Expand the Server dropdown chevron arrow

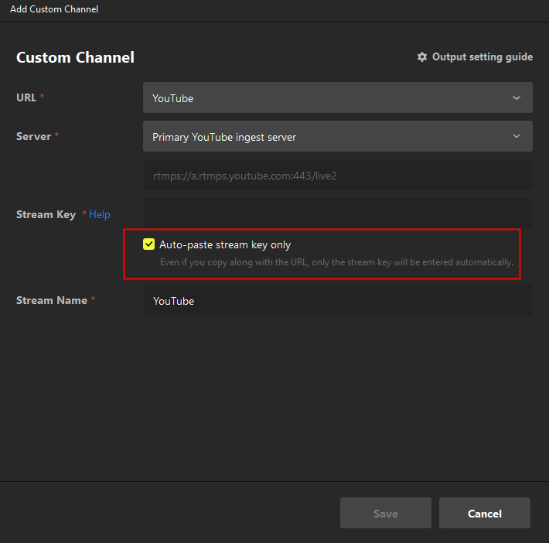point(517,137)
